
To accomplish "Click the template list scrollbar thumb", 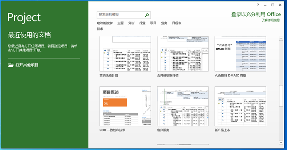I will point(281,96).
